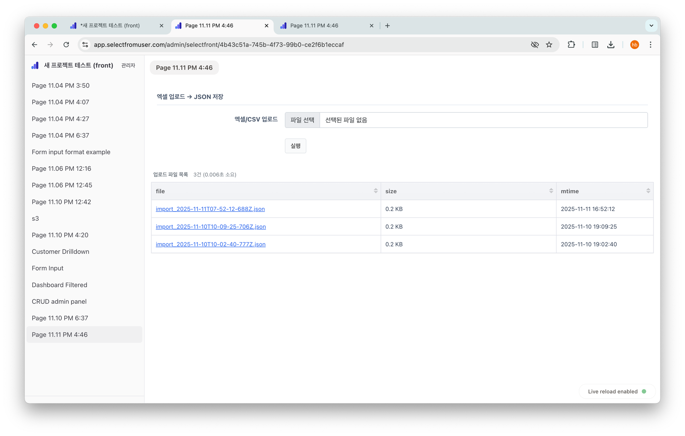
Task: Click the site info icon in address bar
Action: (85, 45)
